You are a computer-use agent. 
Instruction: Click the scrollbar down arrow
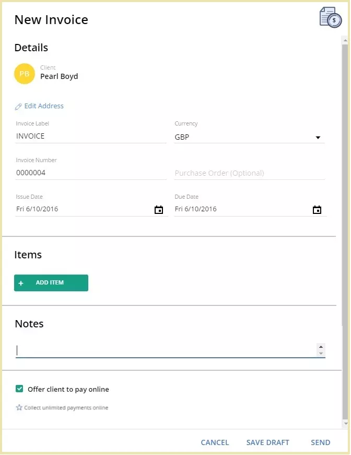345,424
